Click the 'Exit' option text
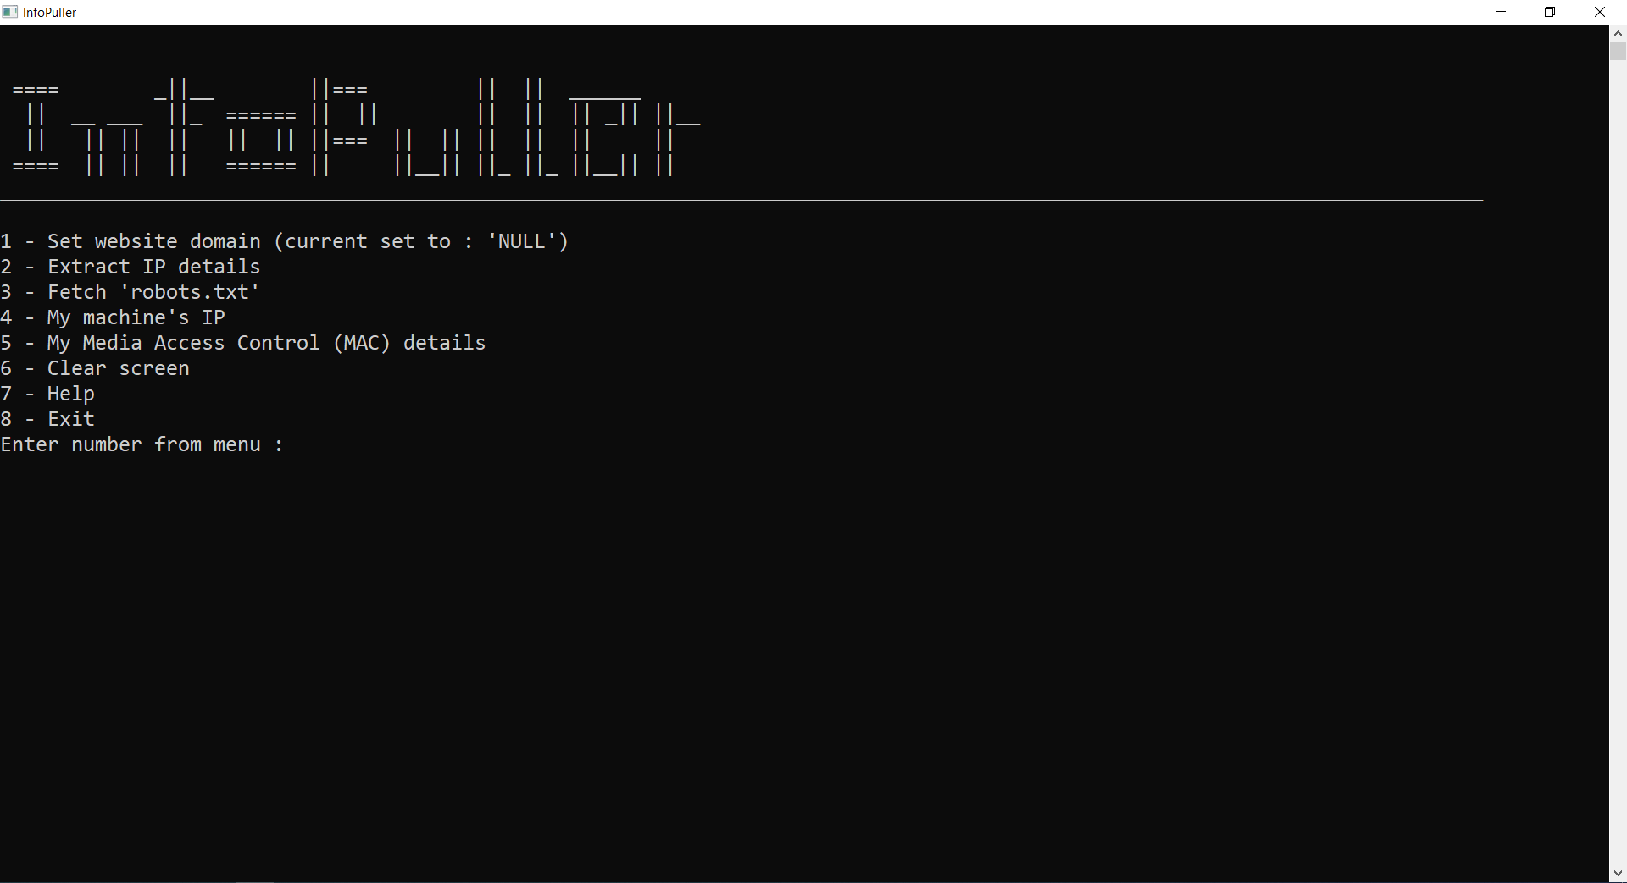 click(x=71, y=419)
